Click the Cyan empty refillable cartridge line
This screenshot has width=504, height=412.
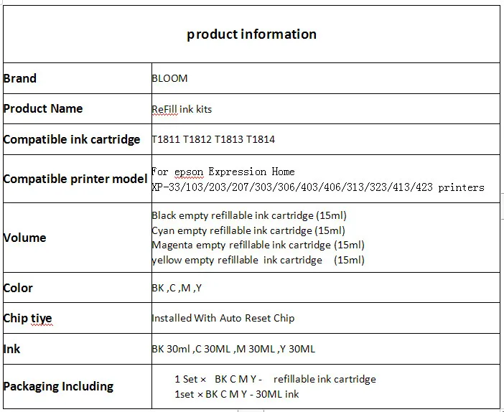pos(248,230)
